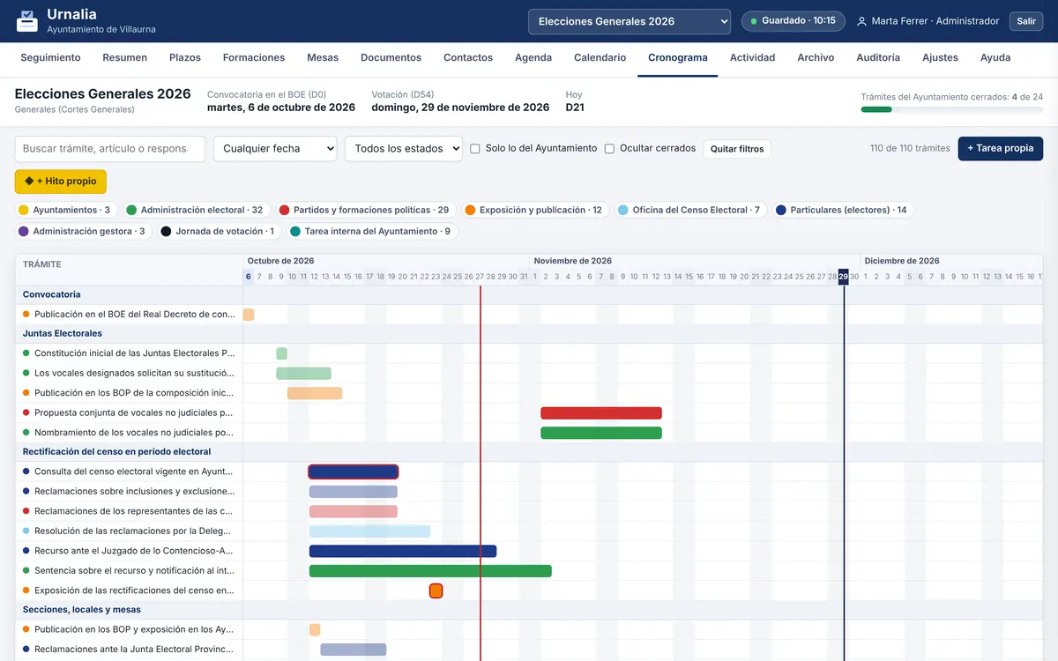
Task: Open the Actividad tab
Action: tap(753, 57)
